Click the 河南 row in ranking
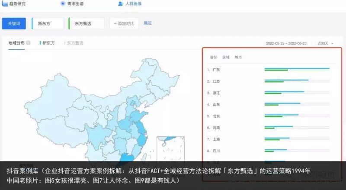 (x=268, y=128)
